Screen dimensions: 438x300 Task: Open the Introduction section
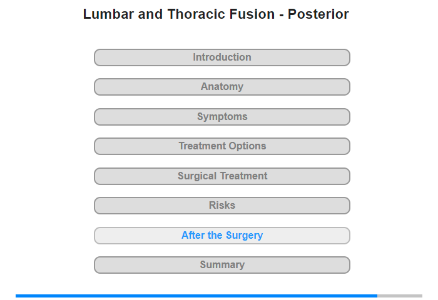[x=222, y=57]
